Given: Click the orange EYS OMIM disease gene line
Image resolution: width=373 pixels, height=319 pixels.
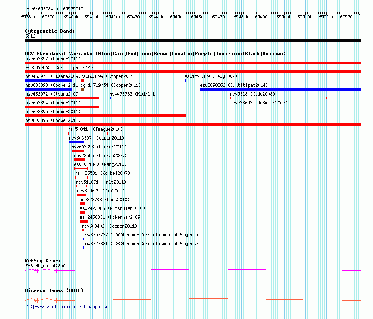Looking at the screenshot, I should [193, 300].
